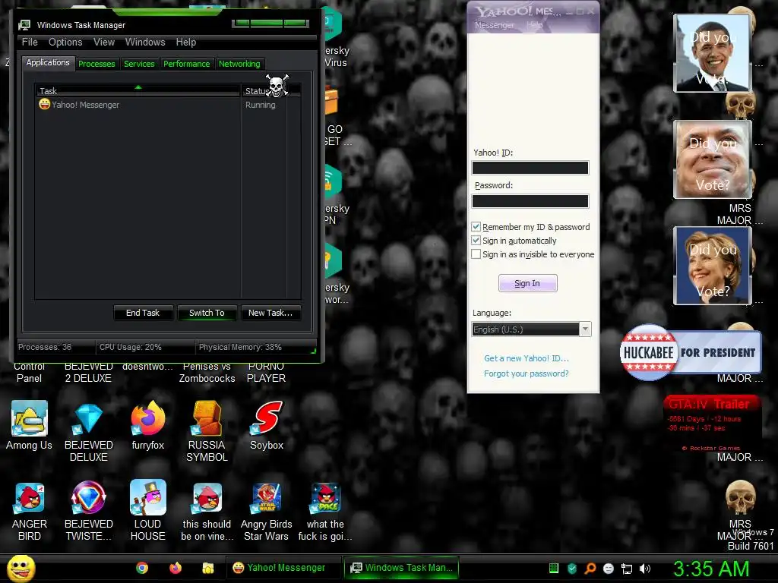Launch the furryfox desktop shortcut

148,425
